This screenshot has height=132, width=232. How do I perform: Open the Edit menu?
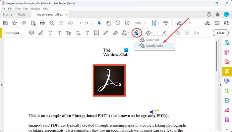pos(10,9)
